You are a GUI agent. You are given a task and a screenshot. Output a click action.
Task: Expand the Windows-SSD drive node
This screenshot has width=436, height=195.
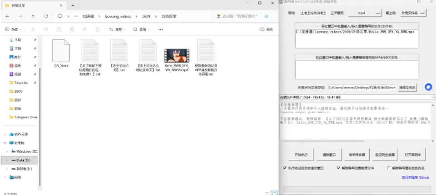7,151
